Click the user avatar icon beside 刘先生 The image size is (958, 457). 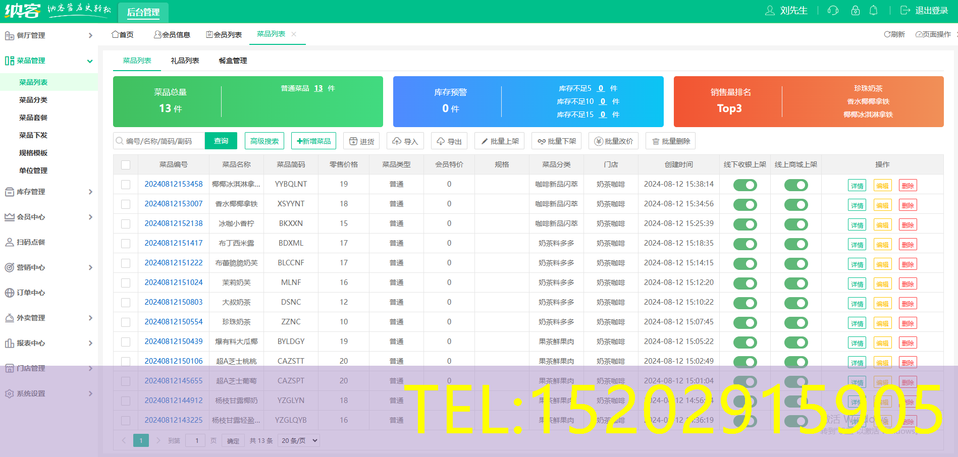point(770,11)
